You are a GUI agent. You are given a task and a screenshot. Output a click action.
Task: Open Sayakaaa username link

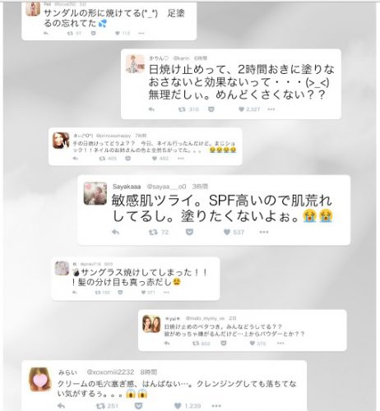[127, 187]
